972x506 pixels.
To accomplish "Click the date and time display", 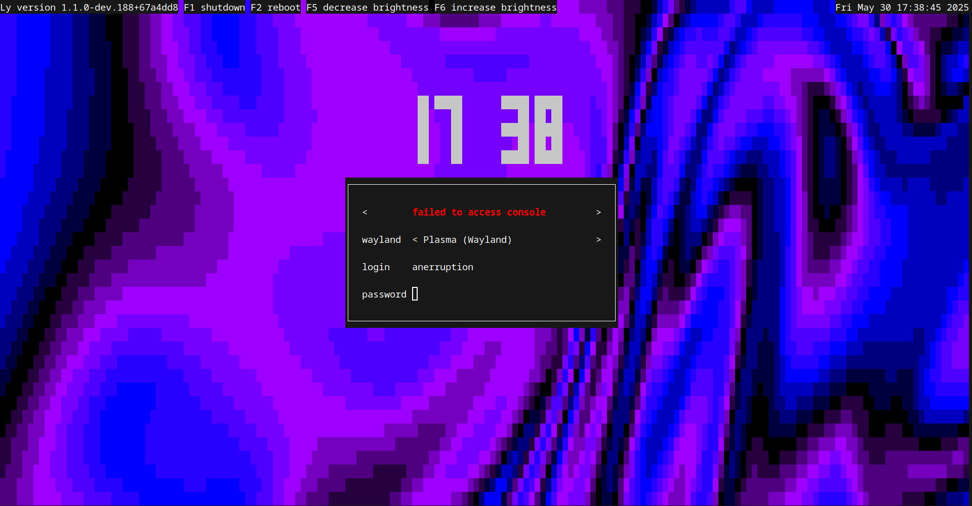I will pyautogui.click(x=903, y=7).
